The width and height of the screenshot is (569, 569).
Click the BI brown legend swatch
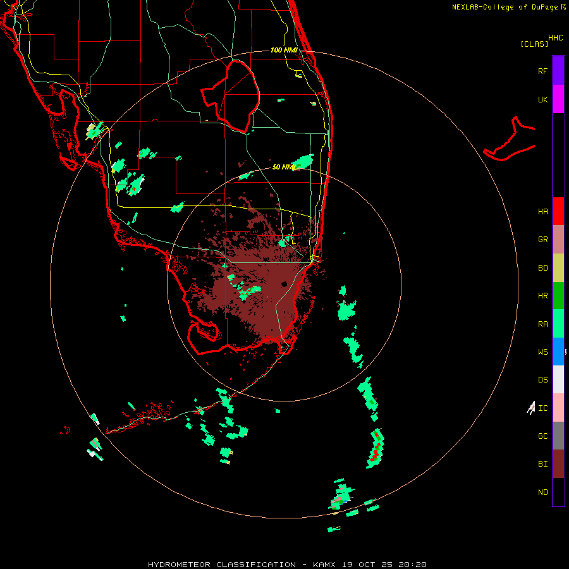point(558,464)
